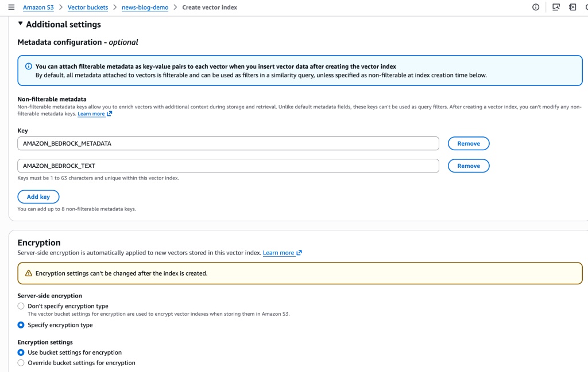
Task: Click the AMAZON_BEDROCK_TEXT key input field
Action: pos(228,166)
